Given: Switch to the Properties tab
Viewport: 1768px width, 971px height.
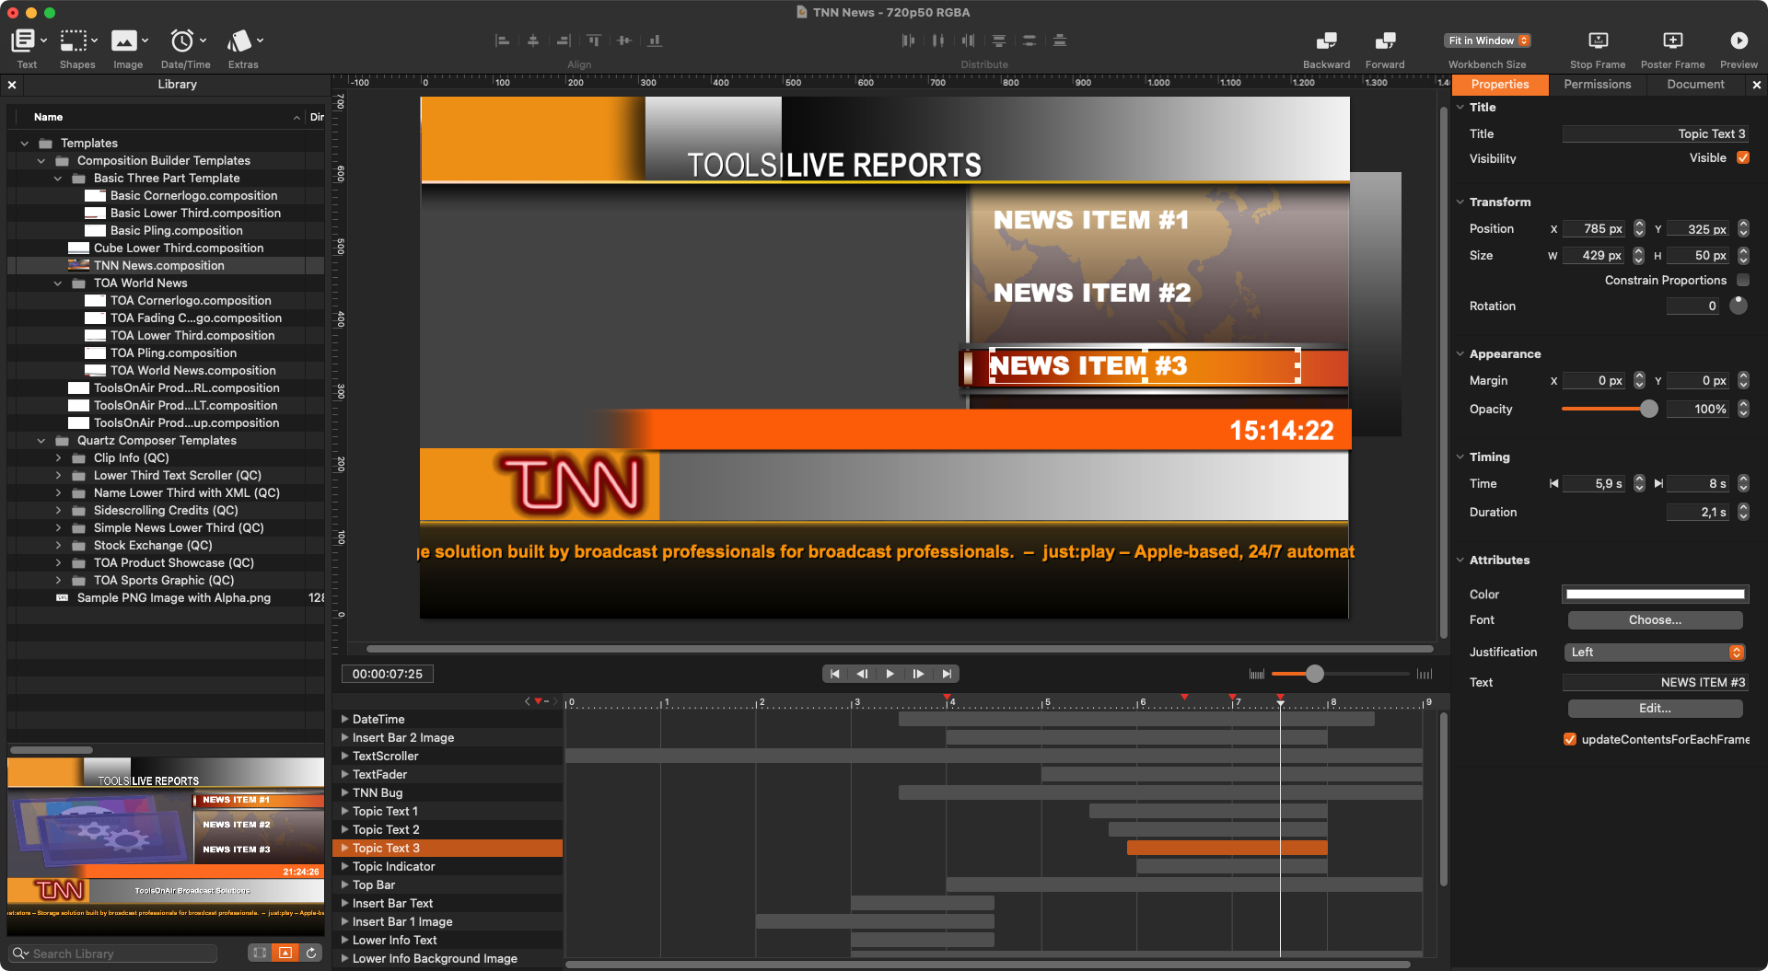Looking at the screenshot, I should (x=1499, y=84).
